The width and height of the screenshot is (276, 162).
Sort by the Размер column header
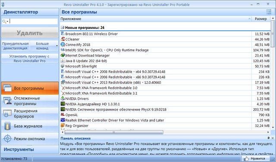[261, 19]
